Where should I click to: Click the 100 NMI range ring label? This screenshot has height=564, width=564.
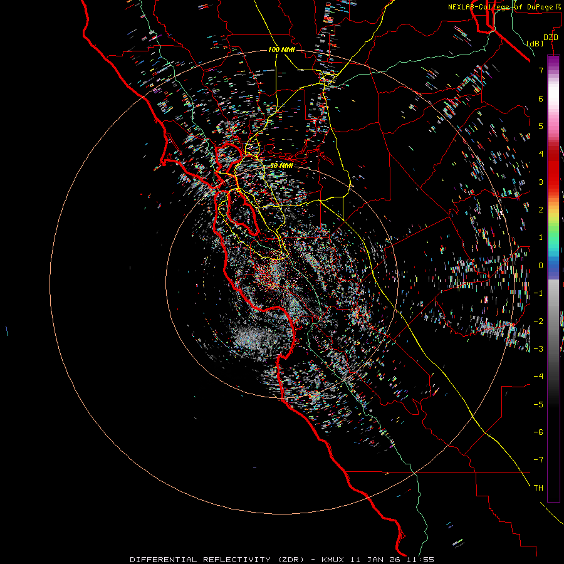281,50
